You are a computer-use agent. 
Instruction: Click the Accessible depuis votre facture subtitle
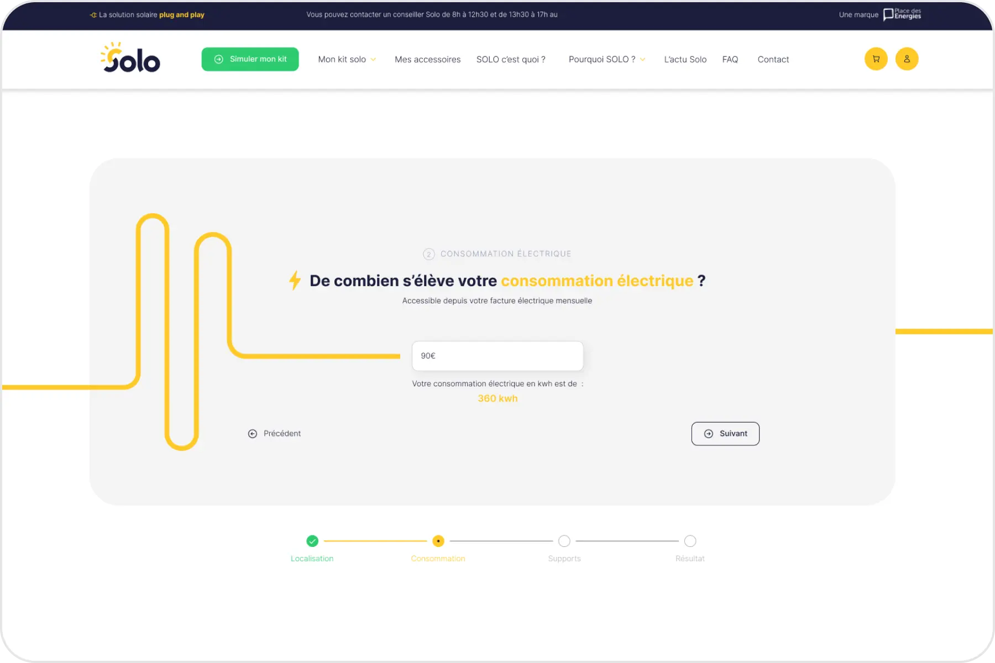pyautogui.click(x=497, y=301)
